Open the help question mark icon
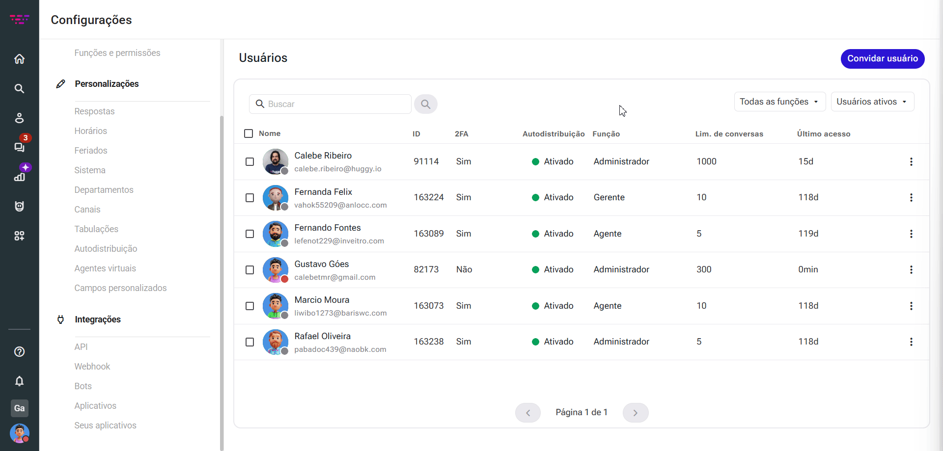 19,351
